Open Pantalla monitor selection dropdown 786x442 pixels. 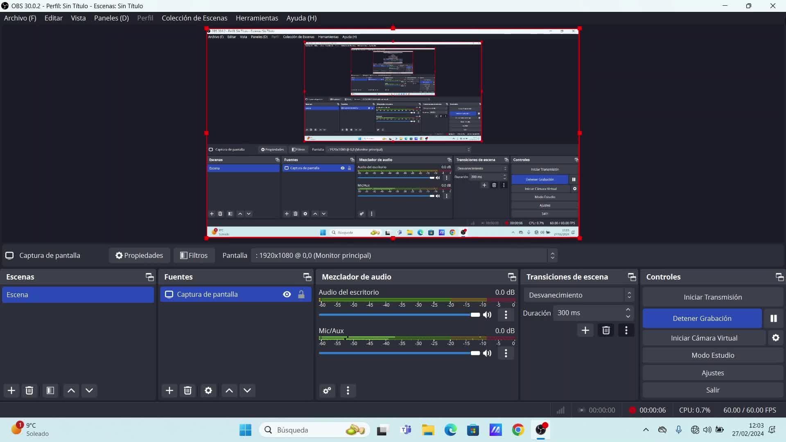[404, 255]
